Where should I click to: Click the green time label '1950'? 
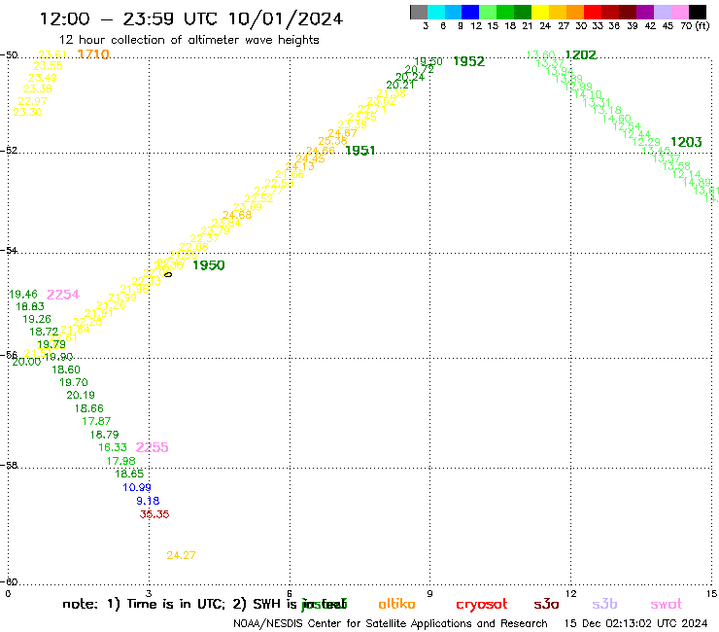209,264
